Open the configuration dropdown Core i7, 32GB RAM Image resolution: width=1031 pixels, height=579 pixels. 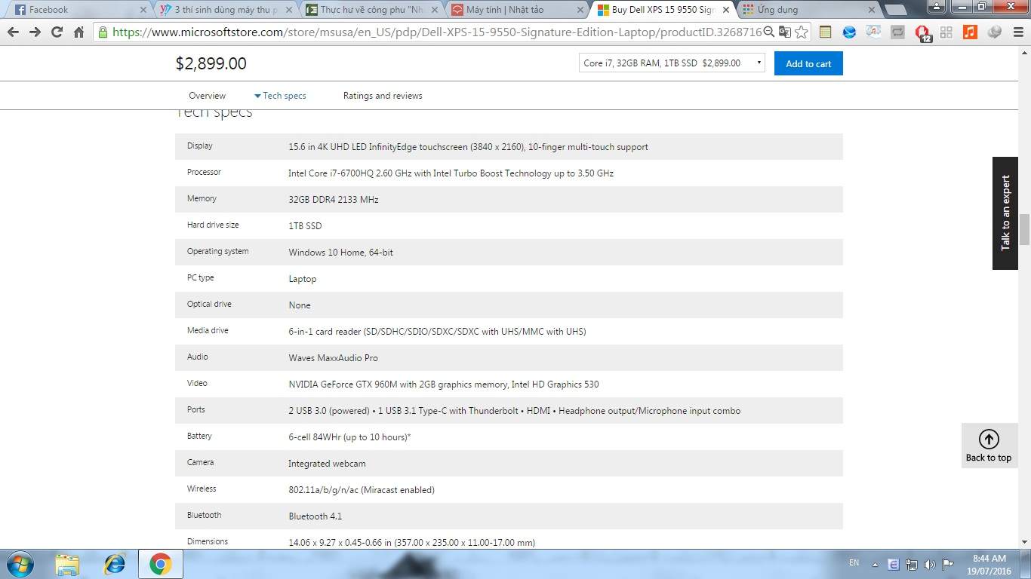(x=672, y=63)
